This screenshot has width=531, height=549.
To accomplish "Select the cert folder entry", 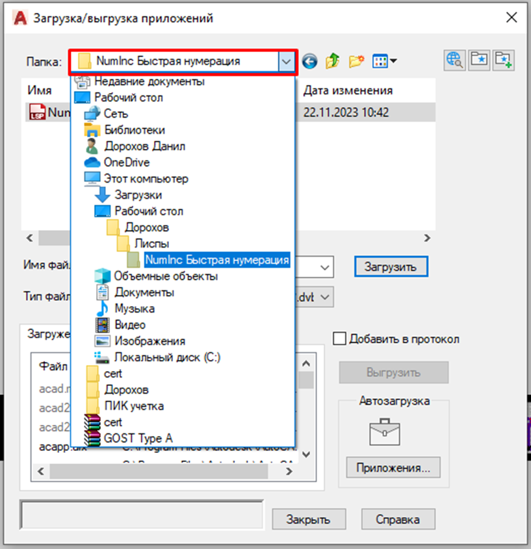I will point(113,374).
